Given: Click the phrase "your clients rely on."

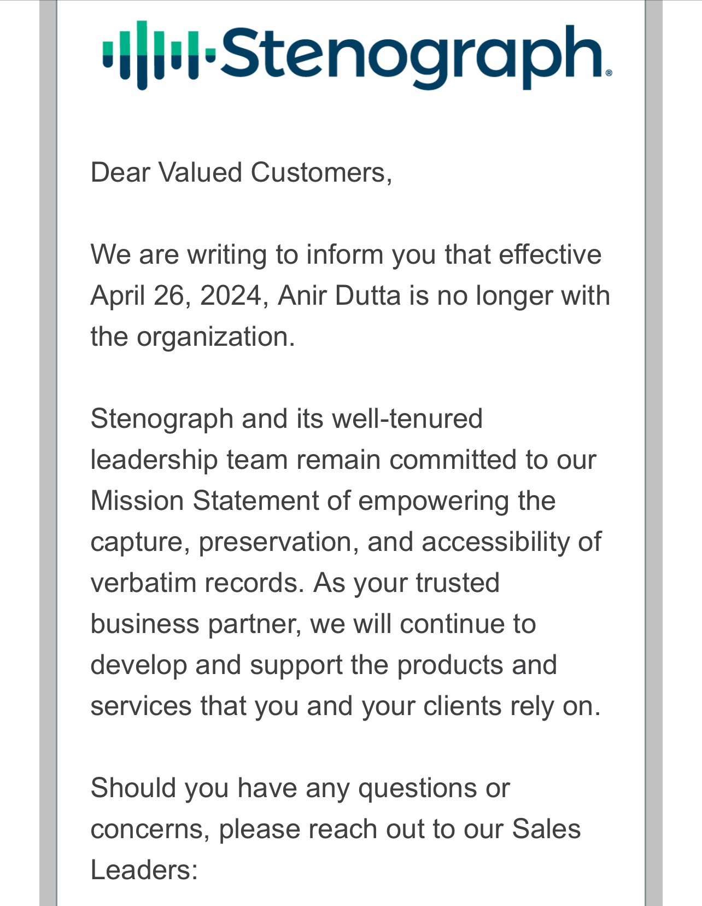Looking at the screenshot, I should click(x=481, y=706).
